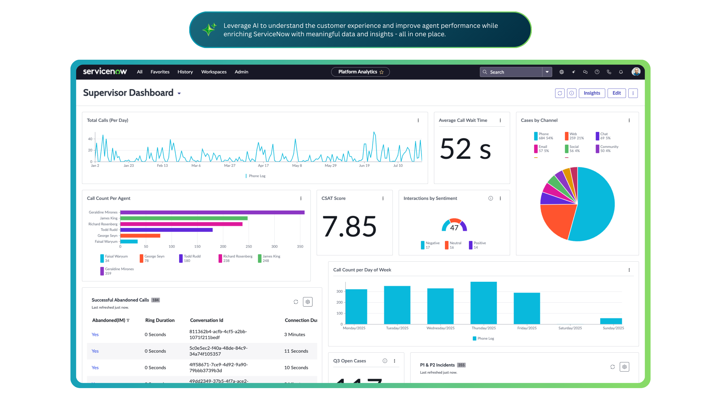This screenshot has height=405, width=721.
Task: Open options menu on Call Count Per Agent
Action: coord(301,199)
